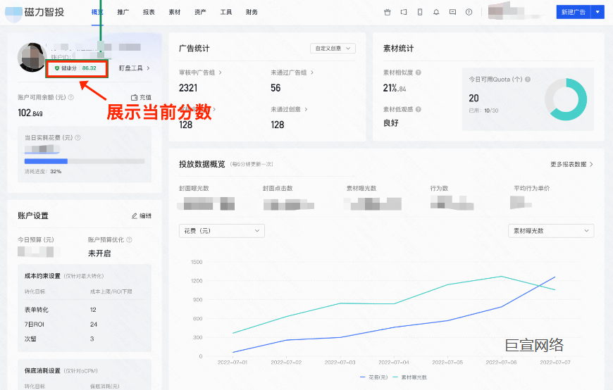The image size is (613, 390).
Task: Click the 成本约束设置 heading
Action: point(42,276)
